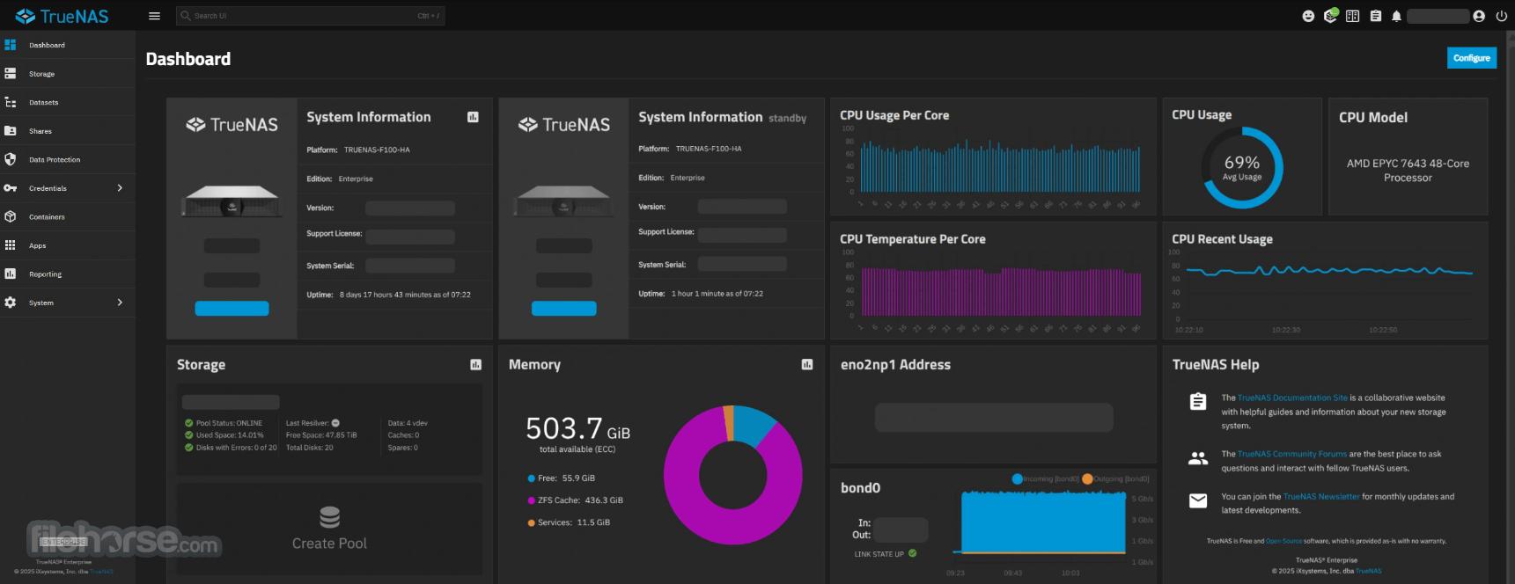Click the community people icon in Help
Viewport: 1515px width, 584px height.
pos(1198,458)
